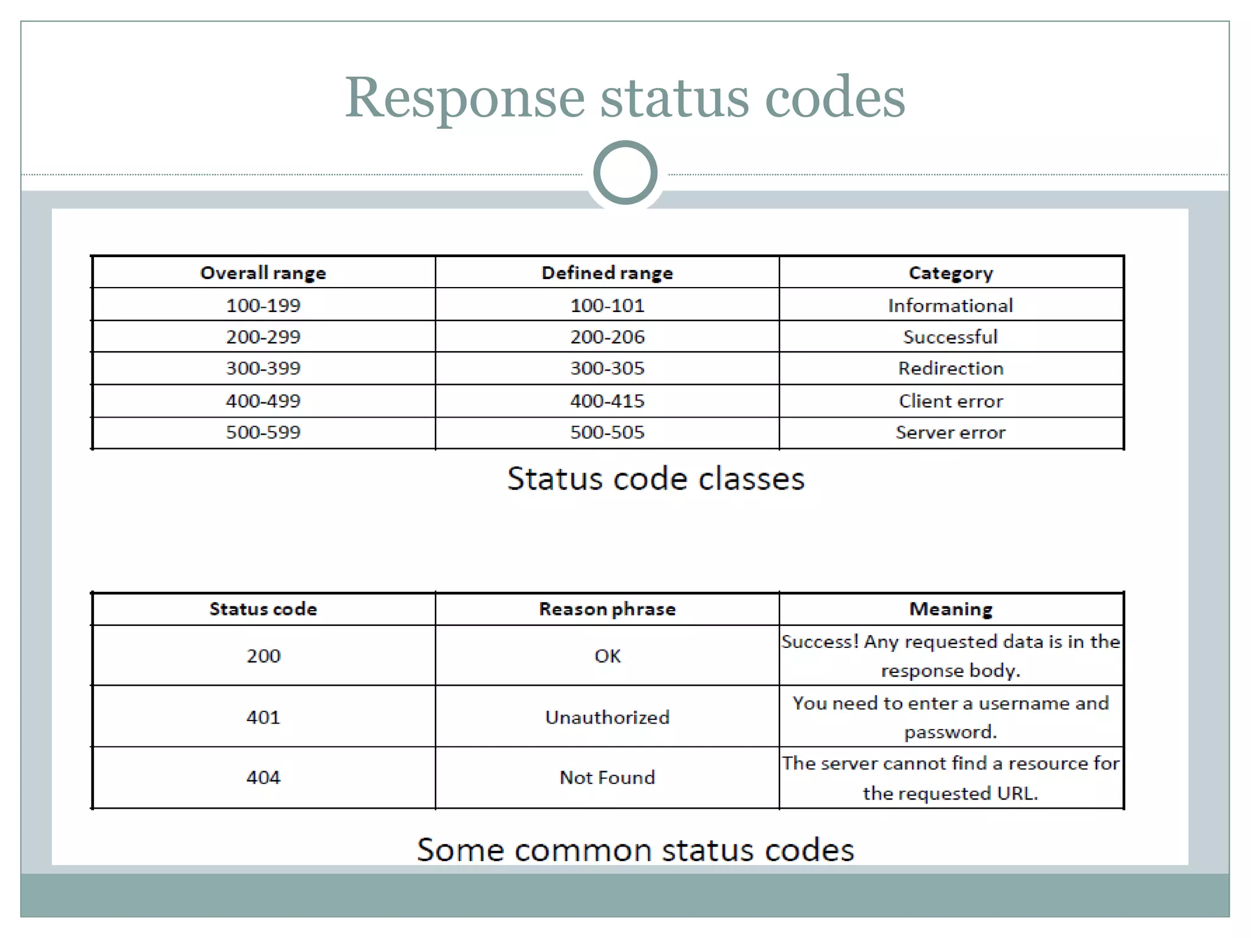
Task: Click the '200-299' overall range cell
Action: (x=263, y=336)
